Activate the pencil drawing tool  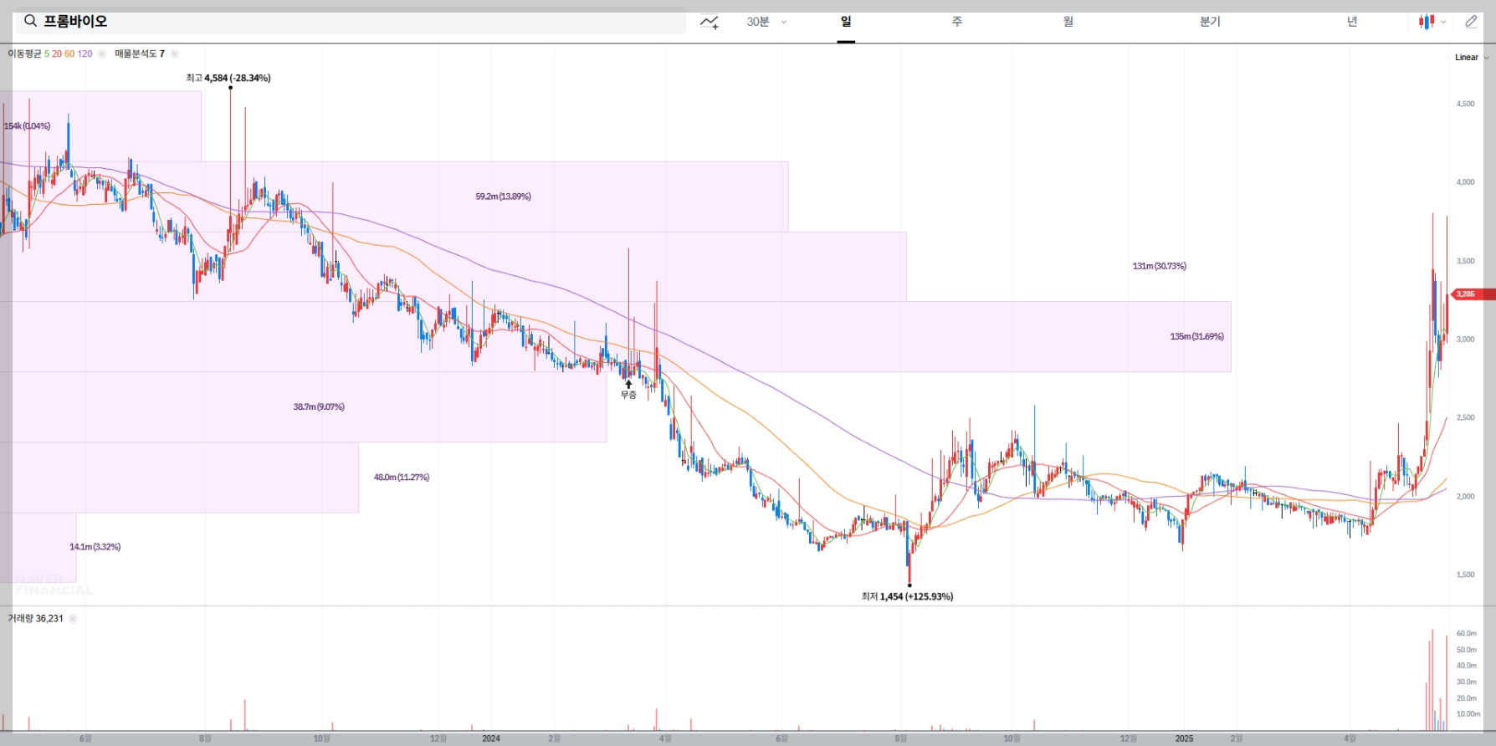point(1472,22)
